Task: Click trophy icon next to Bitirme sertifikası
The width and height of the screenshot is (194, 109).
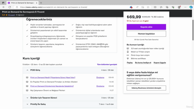Action: (x=128, y=58)
